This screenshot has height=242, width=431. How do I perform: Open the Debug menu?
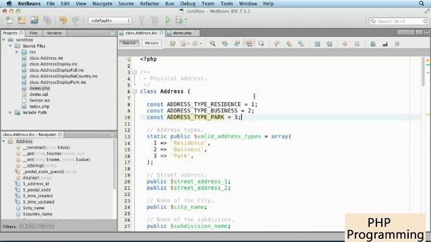click(188, 3)
